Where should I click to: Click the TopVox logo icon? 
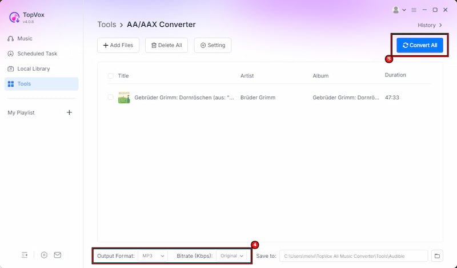click(x=14, y=18)
